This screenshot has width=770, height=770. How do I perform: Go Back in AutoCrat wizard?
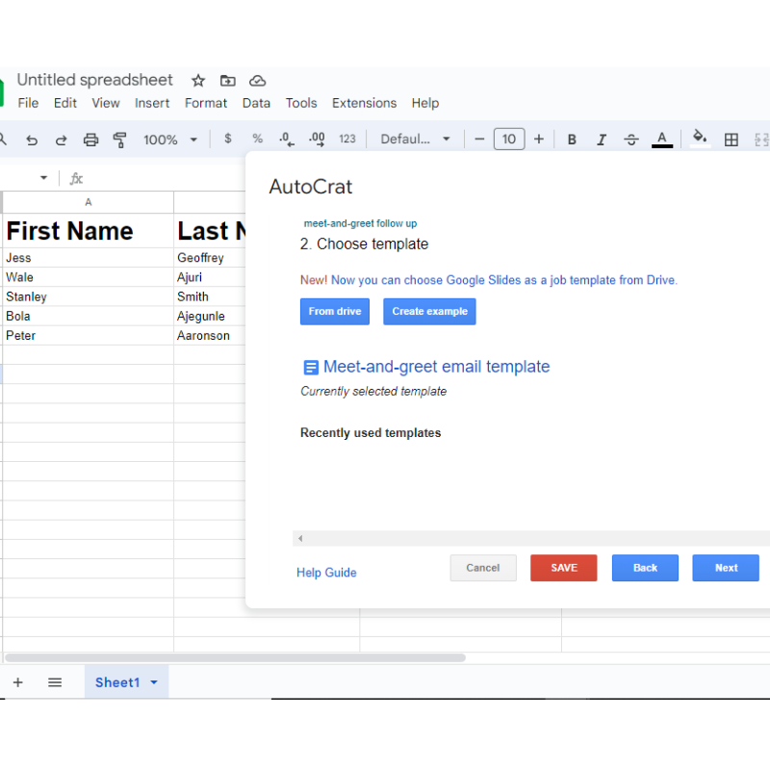point(645,568)
